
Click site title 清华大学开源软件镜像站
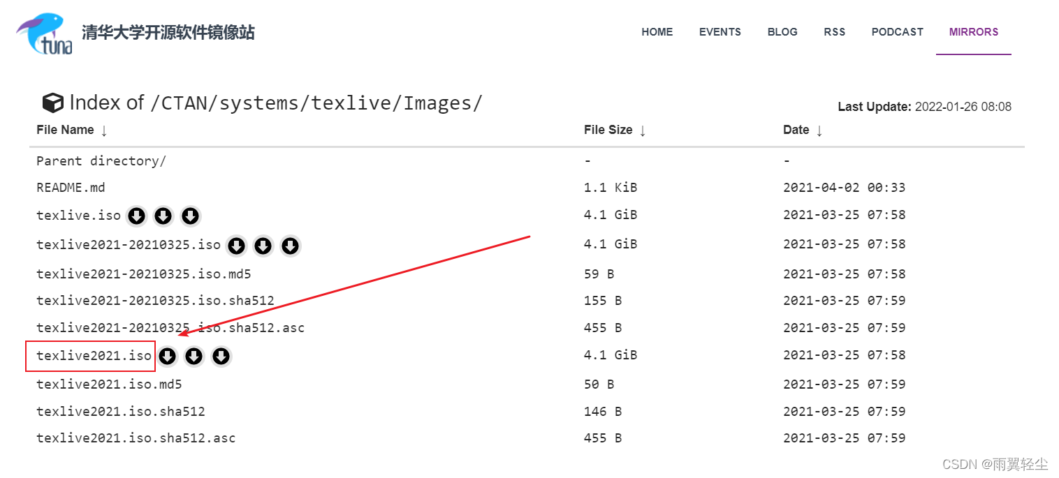168,32
